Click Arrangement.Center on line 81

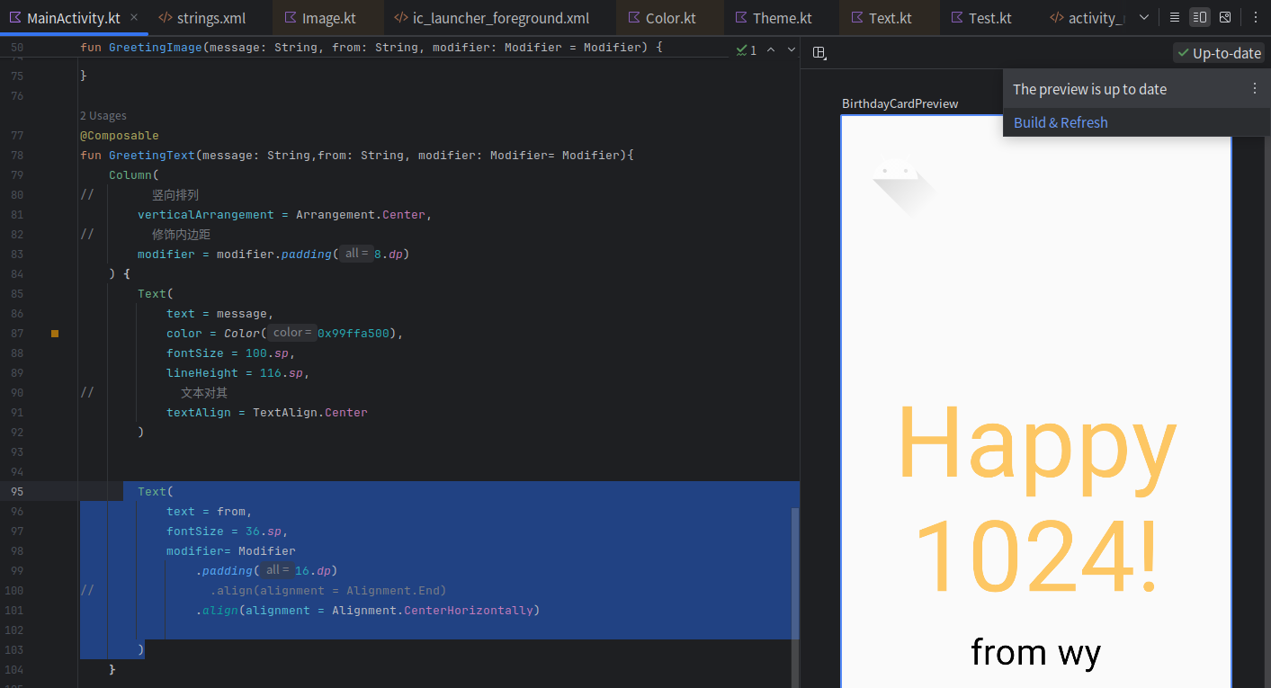coord(361,215)
